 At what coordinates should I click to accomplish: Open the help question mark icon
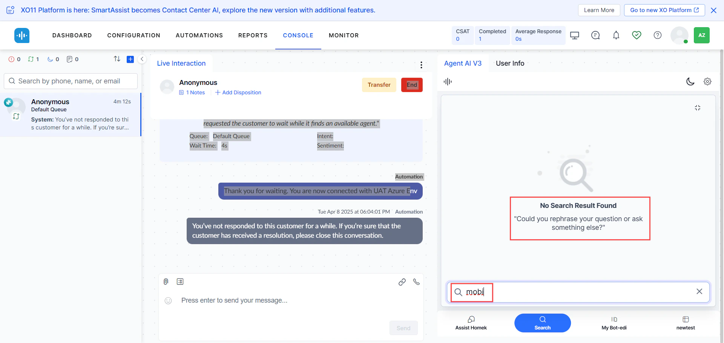pyautogui.click(x=658, y=35)
